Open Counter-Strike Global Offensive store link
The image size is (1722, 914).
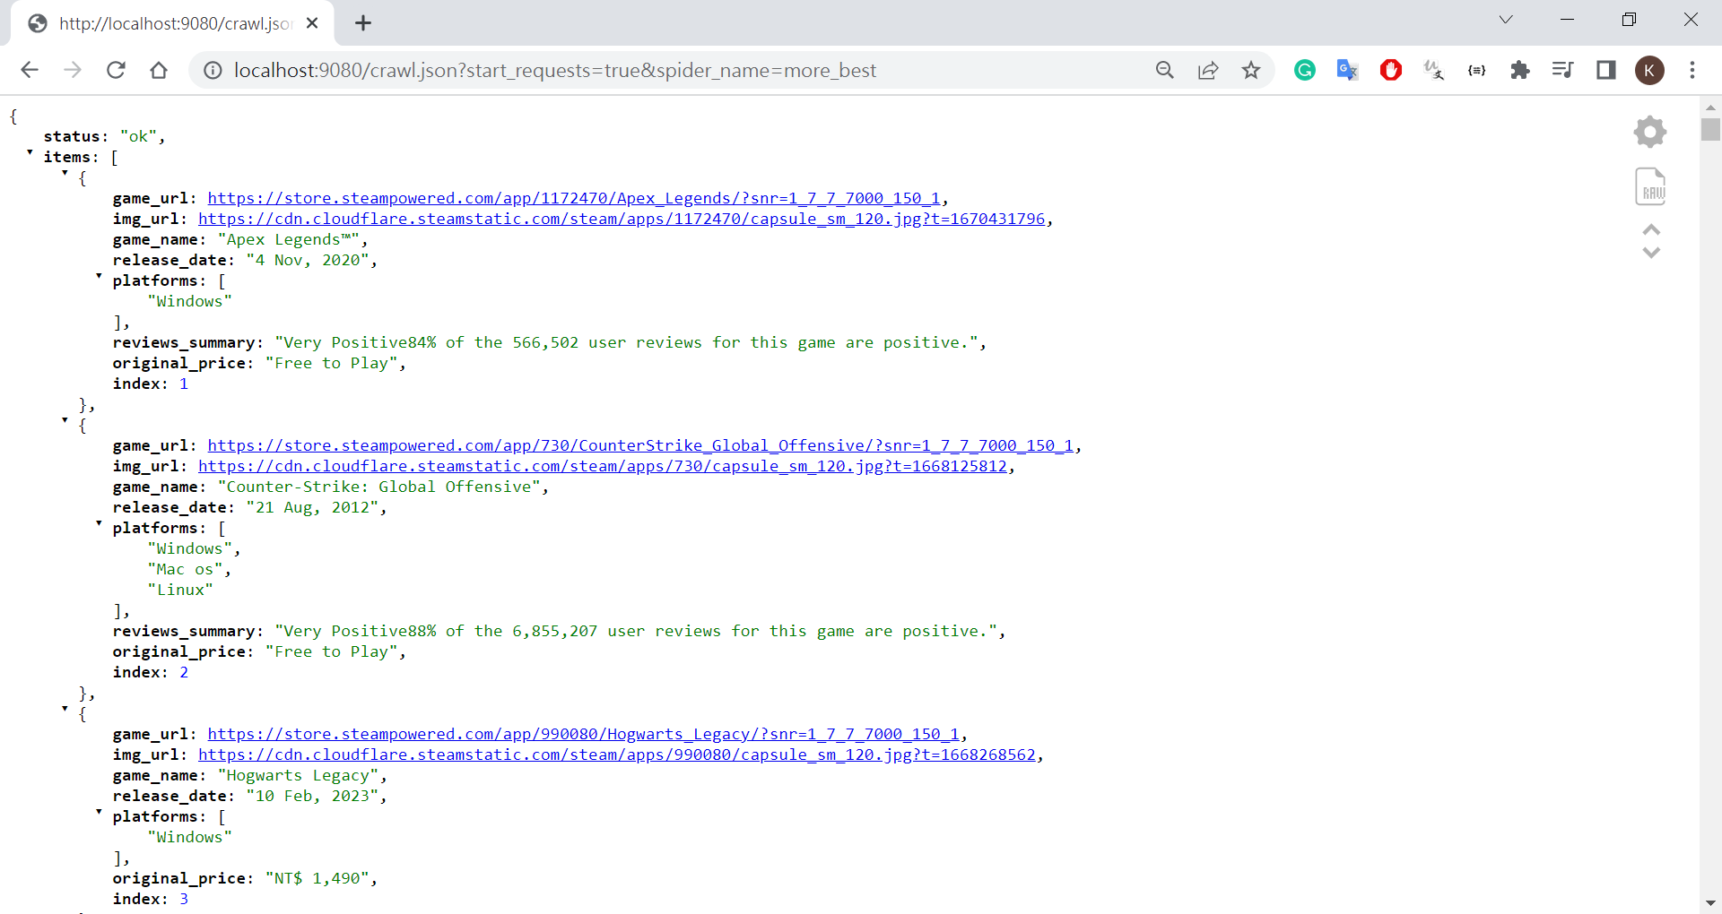[x=639, y=445]
